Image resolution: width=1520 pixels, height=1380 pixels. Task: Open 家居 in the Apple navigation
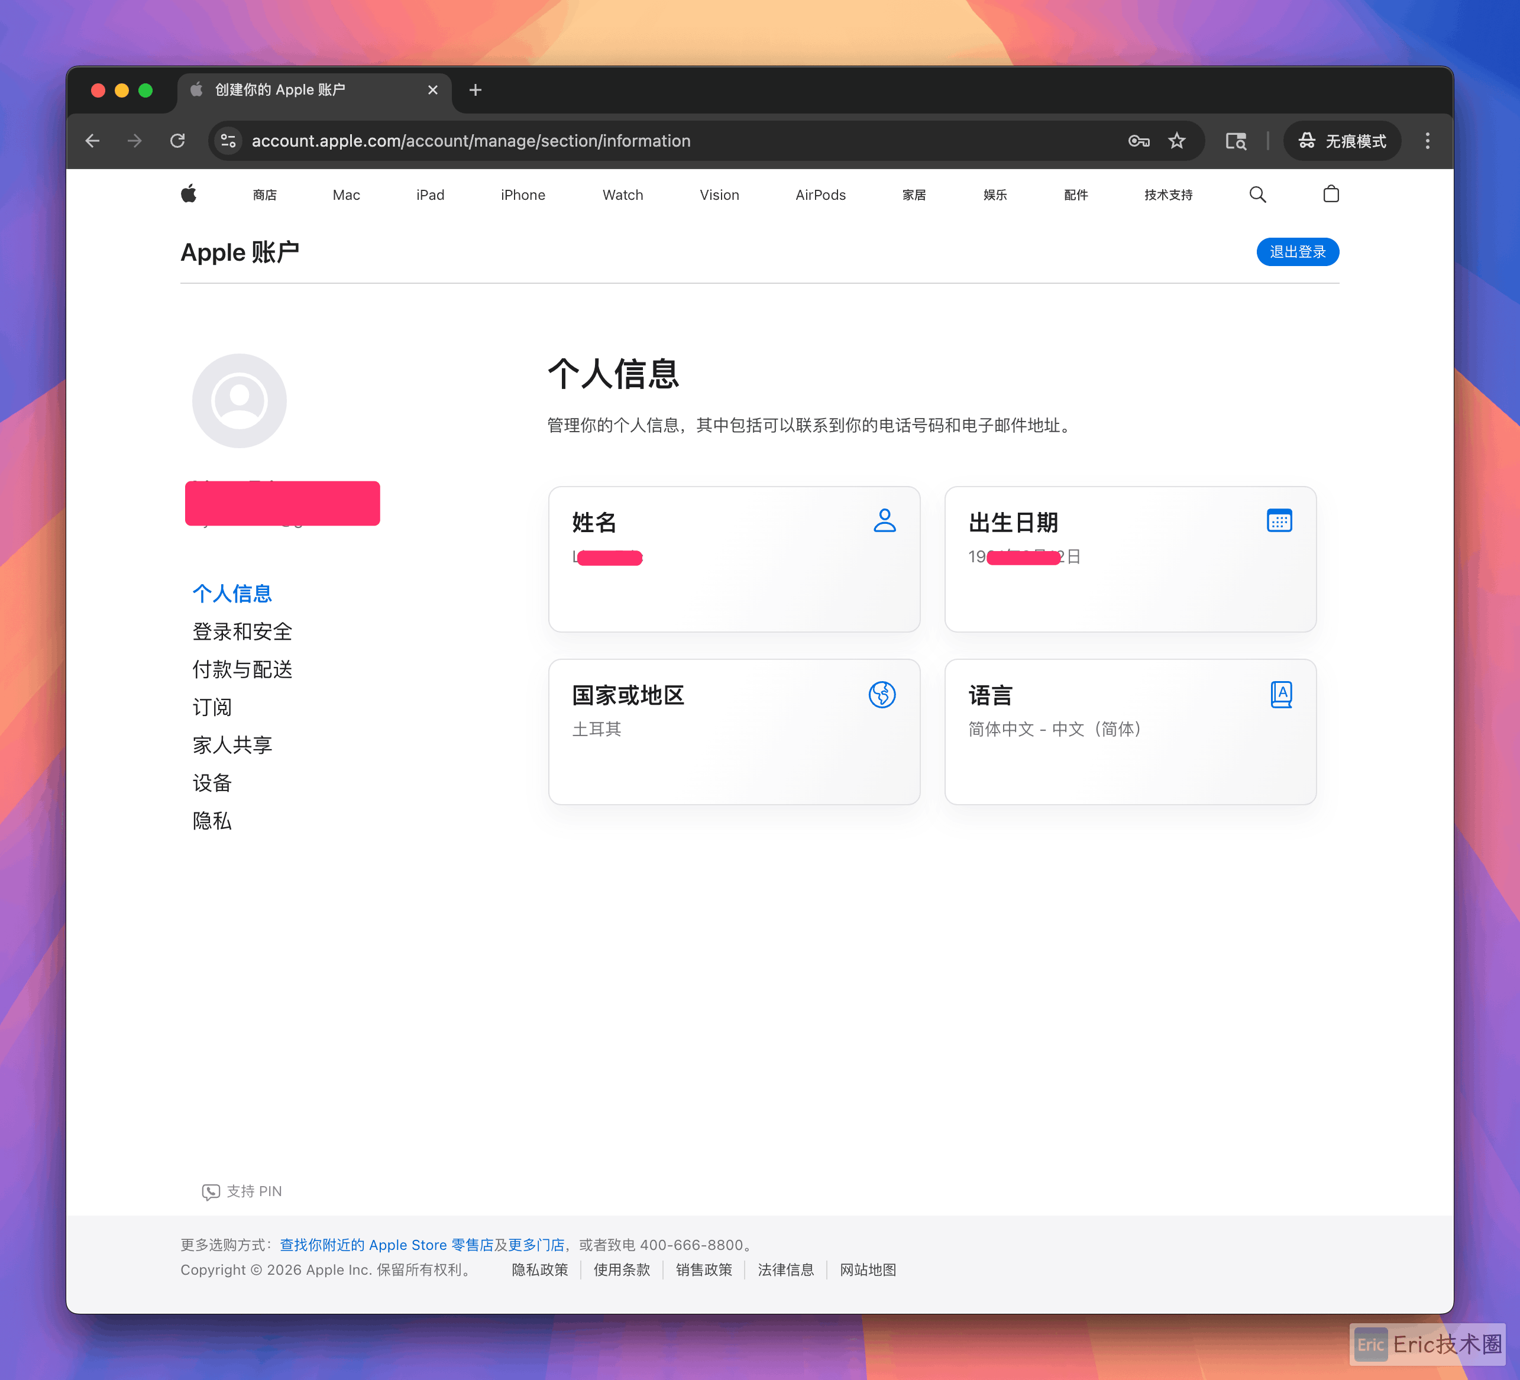[x=914, y=195]
